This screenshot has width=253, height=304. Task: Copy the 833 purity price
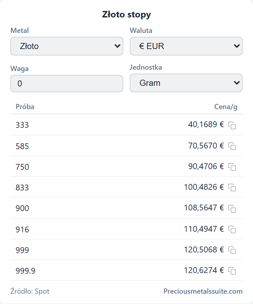point(232,187)
